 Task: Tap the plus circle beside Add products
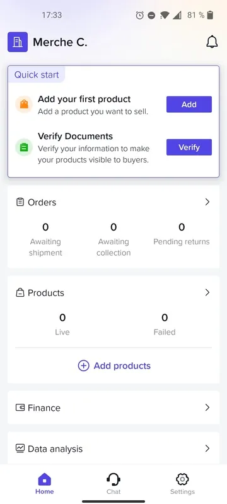84,366
